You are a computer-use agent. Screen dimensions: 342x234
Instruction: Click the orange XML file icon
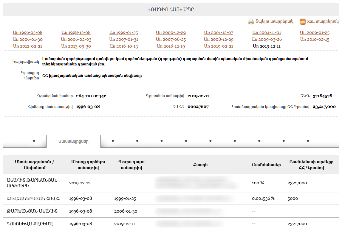coord(303,22)
